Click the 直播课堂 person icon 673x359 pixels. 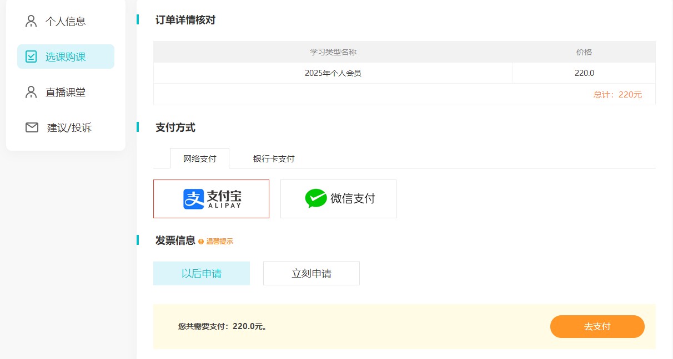(x=31, y=92)
